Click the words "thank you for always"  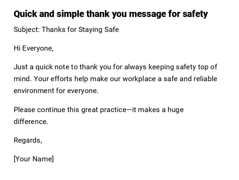pos(101,67)
